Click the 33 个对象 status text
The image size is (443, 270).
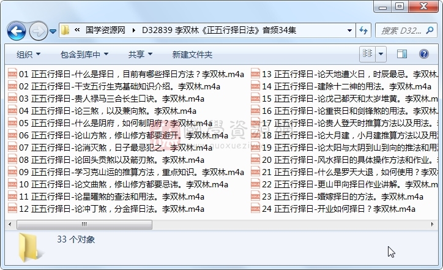pyautogui.click(x=76, y=239)
